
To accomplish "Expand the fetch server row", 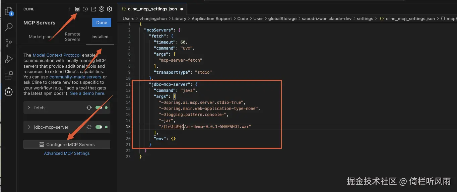I will [x=29, y=108].
